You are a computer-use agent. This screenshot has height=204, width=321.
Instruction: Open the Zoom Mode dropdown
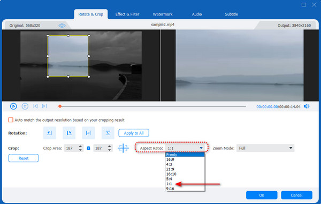[x=265, y=148]
